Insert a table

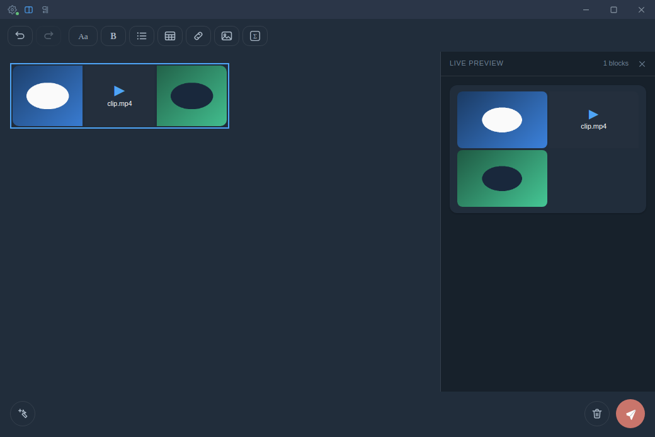tap(170, 36)
